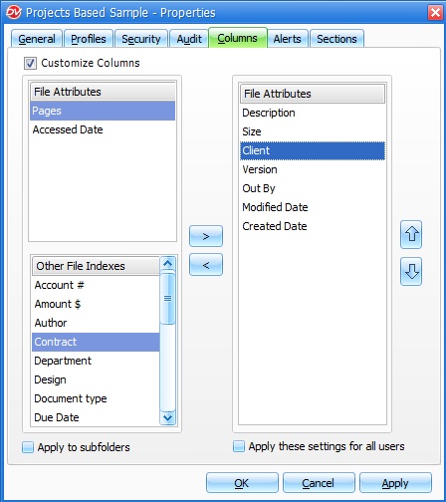Select Pages in available File Attributes
The width and height of the screenshot is (446, 502).
(x=103, y=111)
